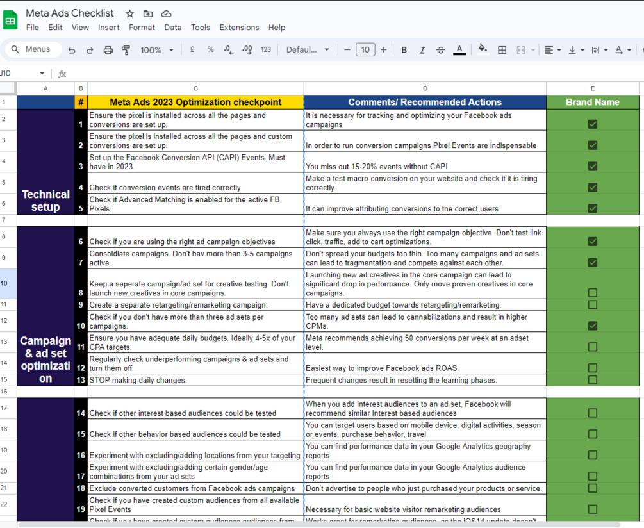
Task: Open the Edit menu
Action: tap(55, 28)
